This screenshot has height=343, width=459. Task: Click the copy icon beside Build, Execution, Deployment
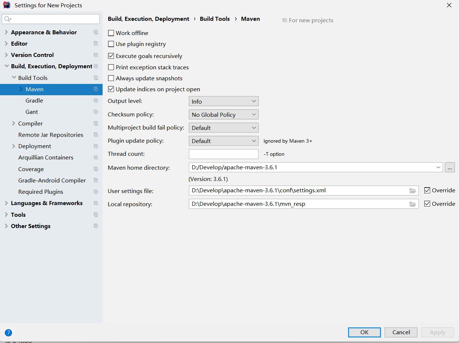(96, 66)
